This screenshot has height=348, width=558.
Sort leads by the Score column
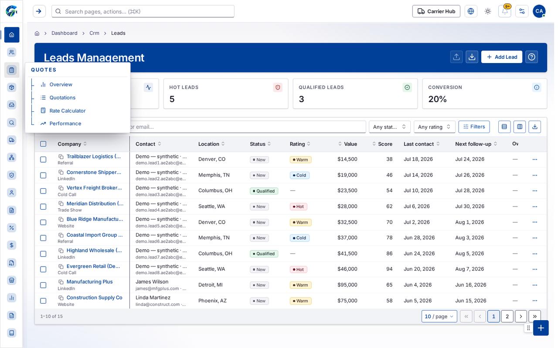[382, 144]
